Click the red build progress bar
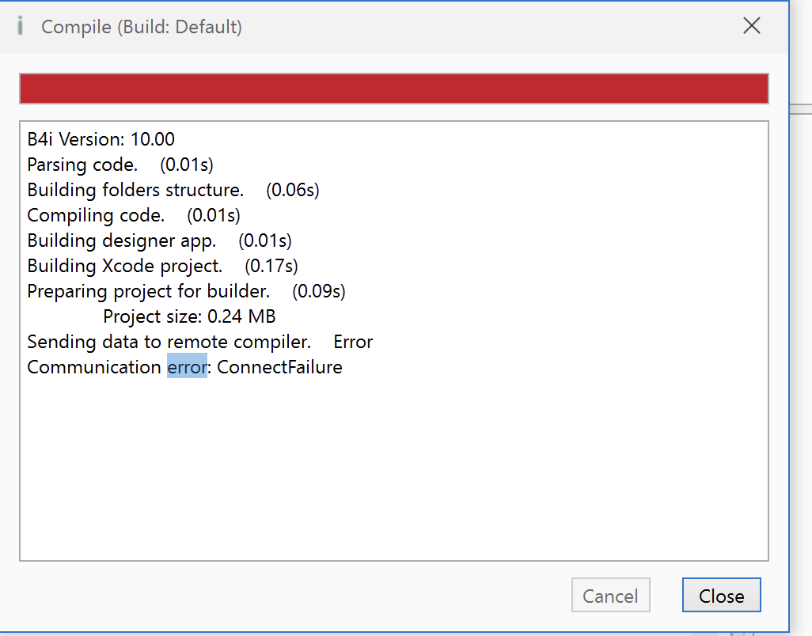The image size is (812, 636). pyautogui.click(x=393, y=89)
